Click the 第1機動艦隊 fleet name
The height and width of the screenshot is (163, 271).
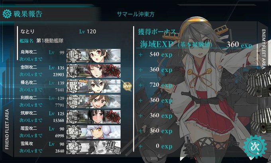coord(50,41)
